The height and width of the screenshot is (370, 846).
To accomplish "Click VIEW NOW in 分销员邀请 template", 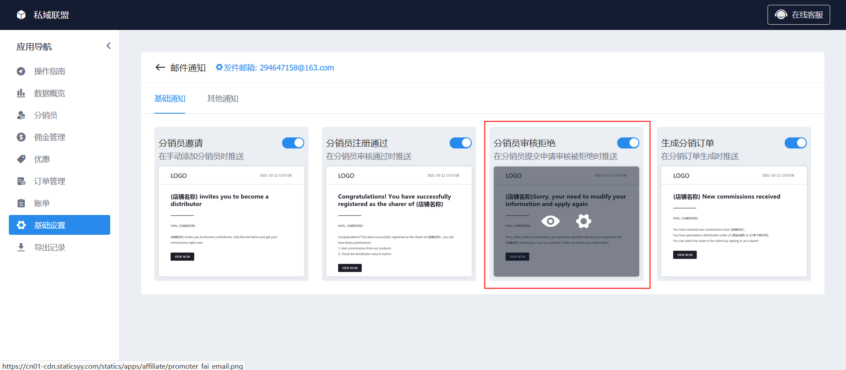I will click(x=183, y=257).
